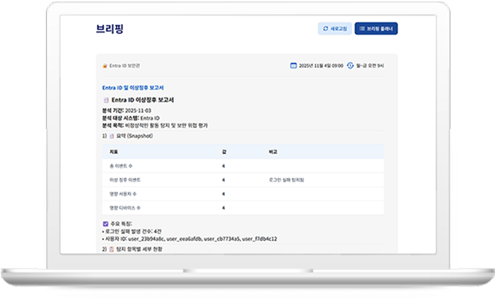Click the checkmark emoji beside 주요 특징
Image resolution: width=495 pixels, height=299 pixels.
(x=105, y=223)
